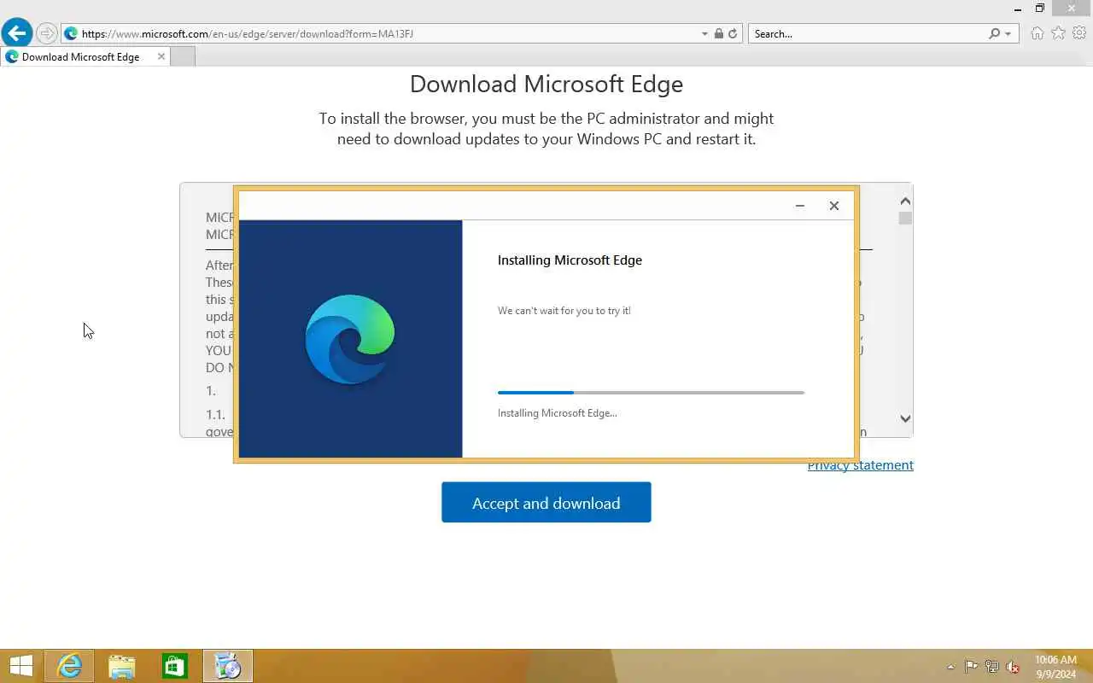1093x683 pixels.
Task: Open a new blank tab
Action: tap(183, 57)
